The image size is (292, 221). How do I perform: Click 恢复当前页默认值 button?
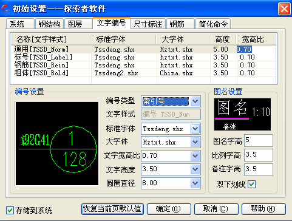click(x=113, y=209)
